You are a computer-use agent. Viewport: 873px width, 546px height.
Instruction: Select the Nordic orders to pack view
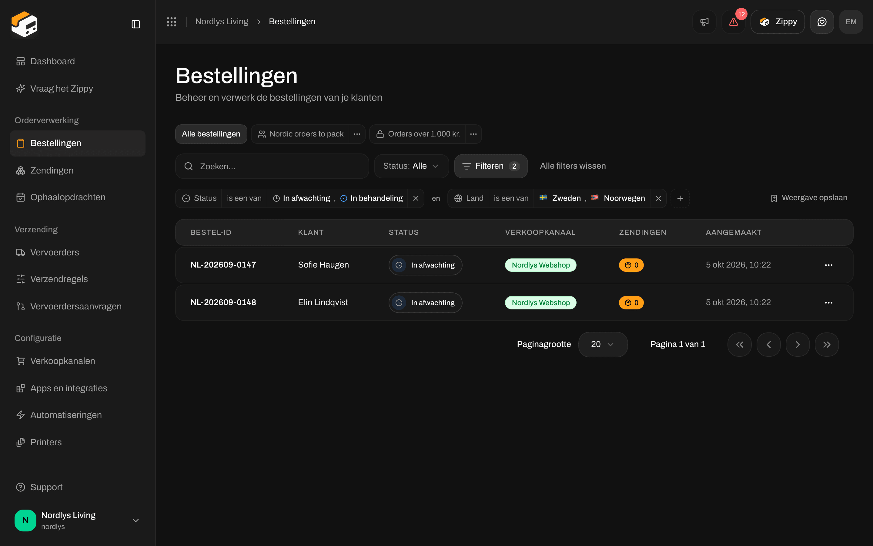coord(300,134)
